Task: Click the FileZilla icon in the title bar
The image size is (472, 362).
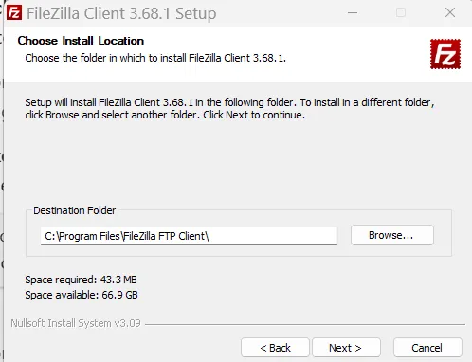Action: click(14, 12)
